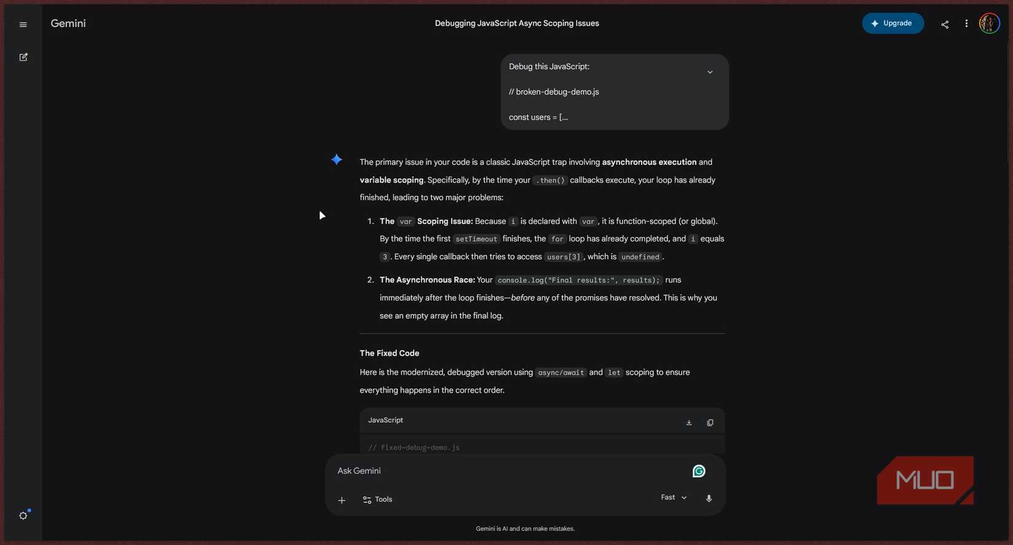Open the Google account profile avatar

tap(990, 23)
